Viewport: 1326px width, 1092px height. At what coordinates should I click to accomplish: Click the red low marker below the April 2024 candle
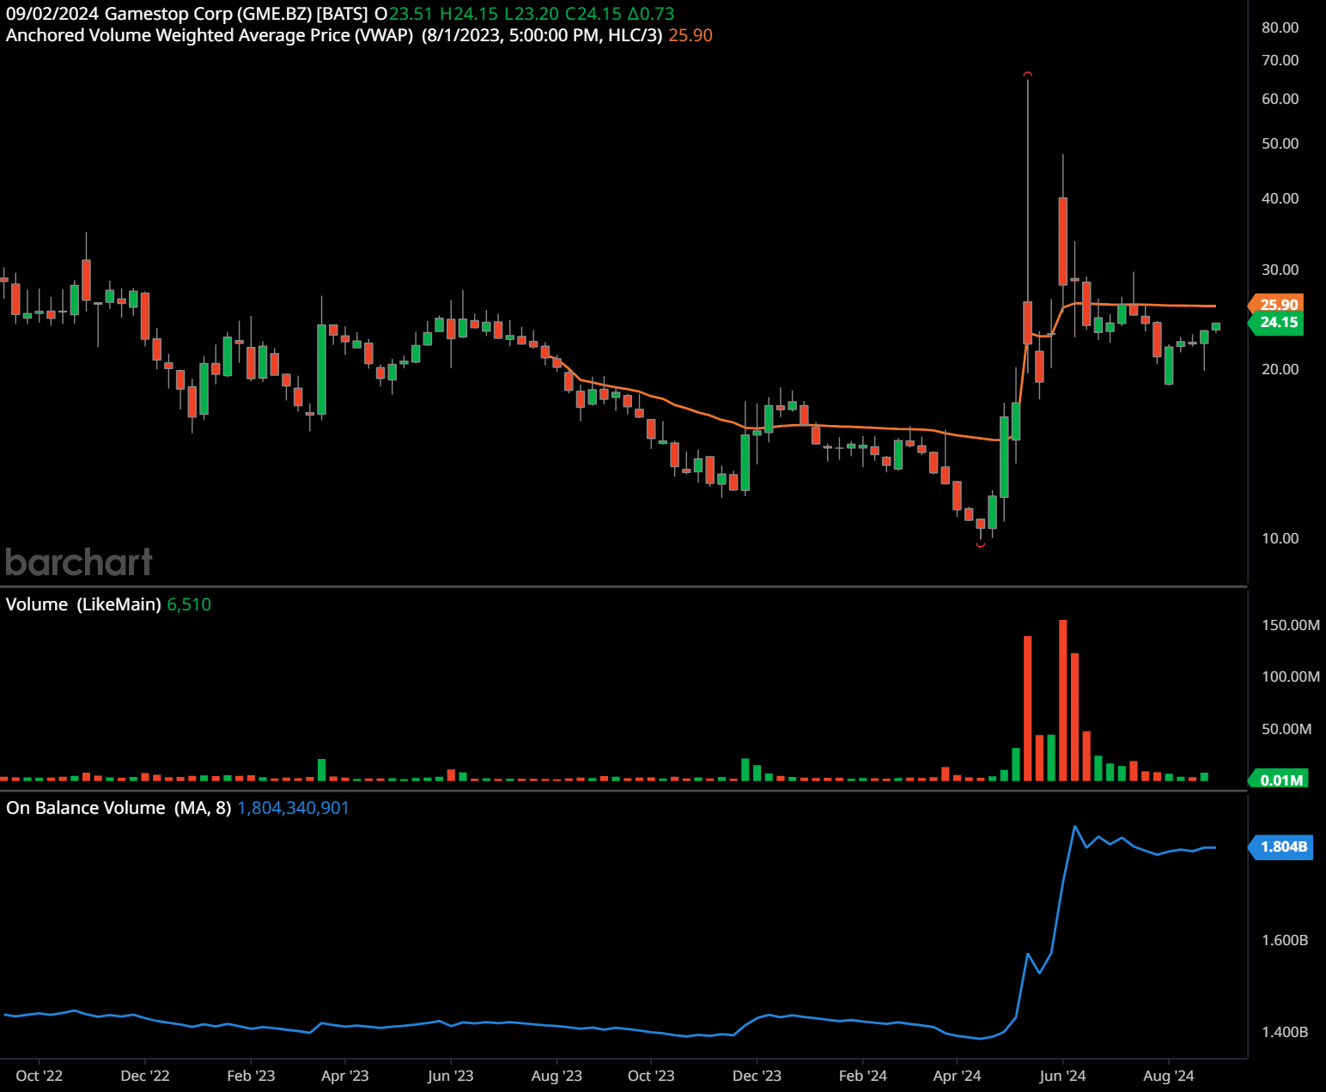coord(980,544)
